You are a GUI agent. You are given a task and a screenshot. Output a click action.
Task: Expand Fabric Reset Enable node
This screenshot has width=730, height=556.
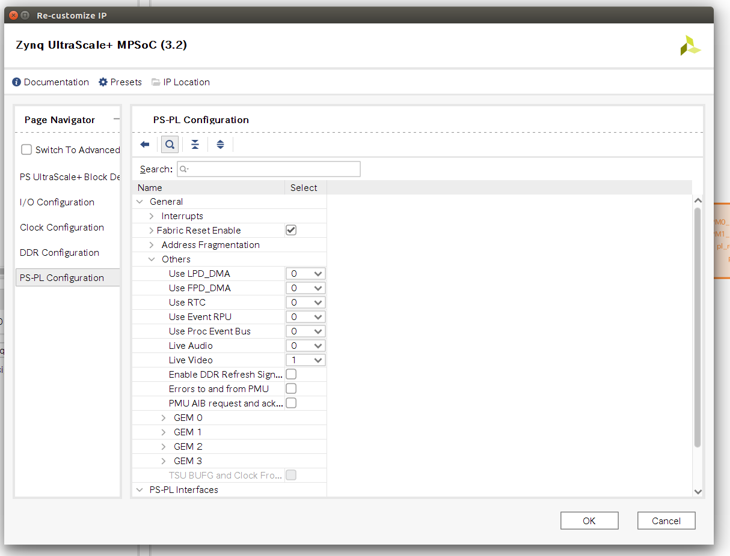coord(152,231)
